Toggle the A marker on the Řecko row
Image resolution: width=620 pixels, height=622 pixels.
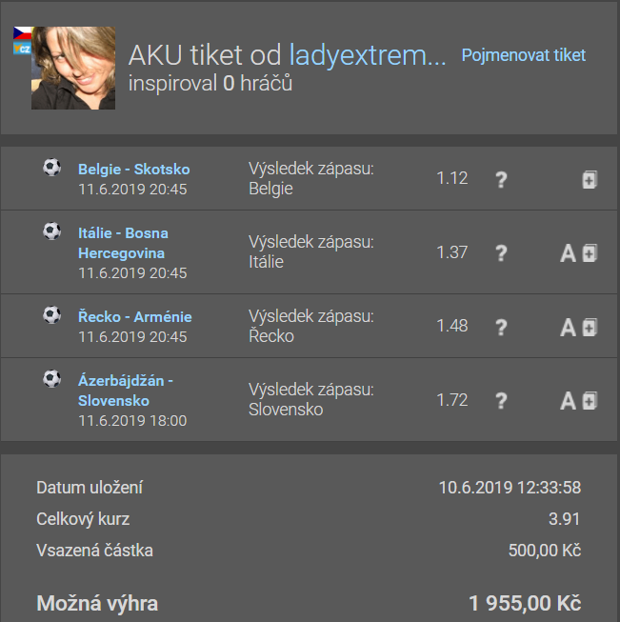coord(568,328)
